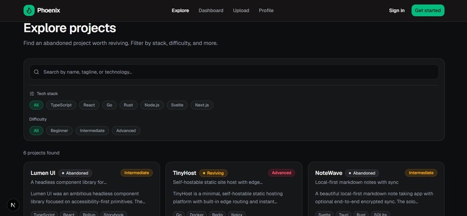Toggle the Rust tech filter
This screenshot has width=467, height=216.
pyautogui.click(x=129, y=105)
